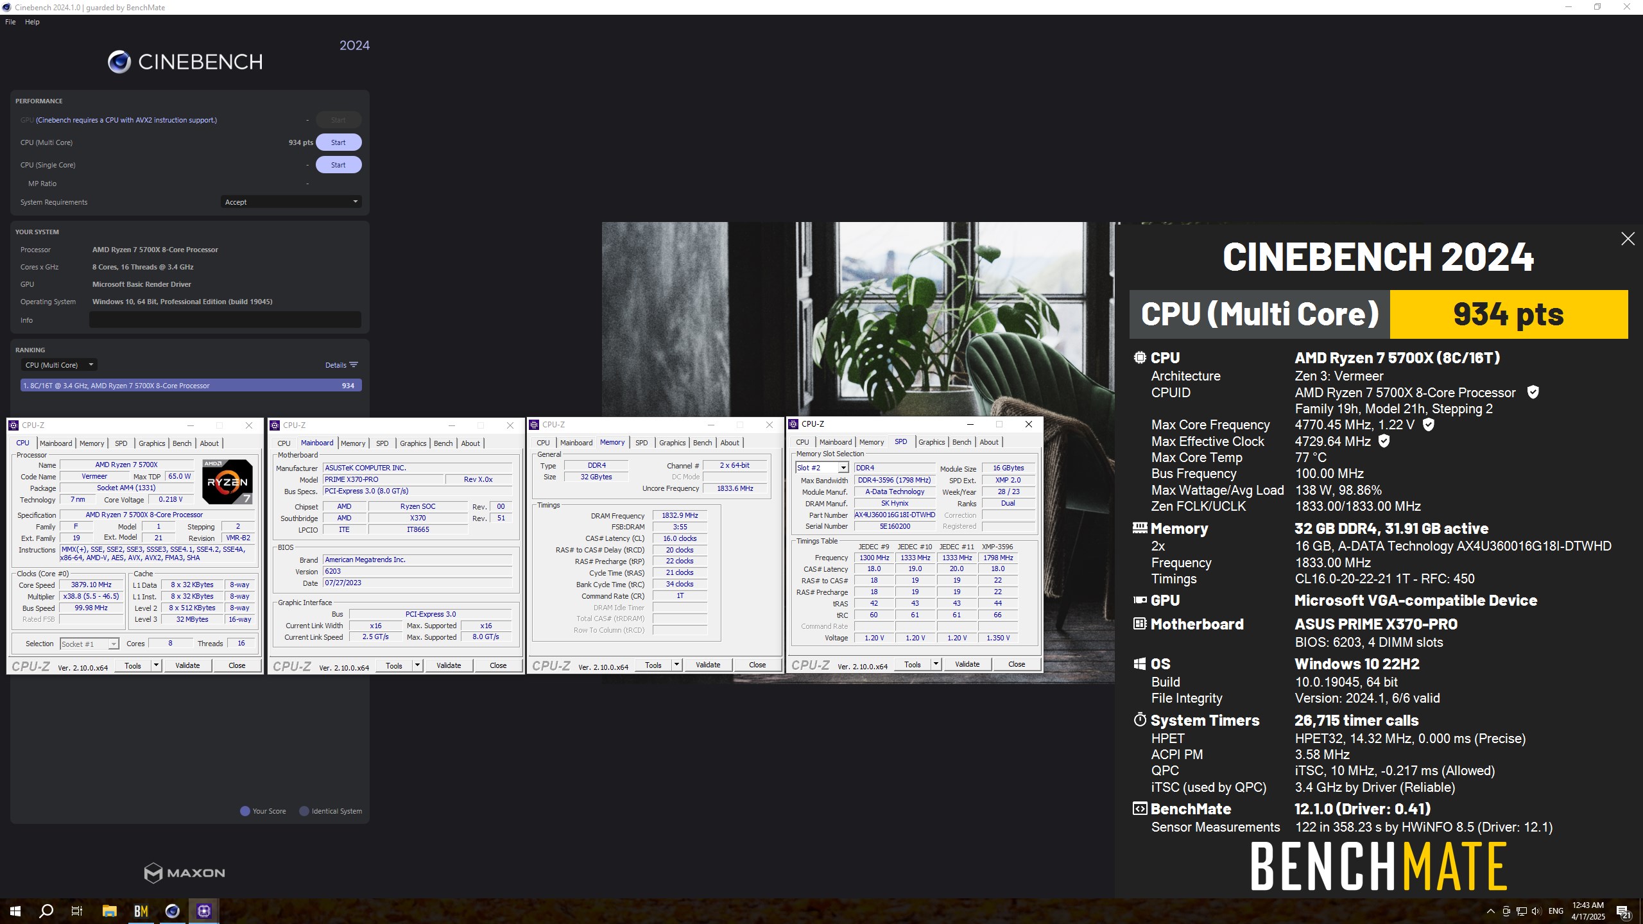Select About tab in CPU-Z SPD window

(x=989, y=442)
